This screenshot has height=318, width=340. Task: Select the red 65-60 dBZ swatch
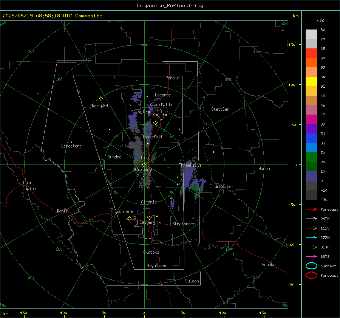click(x=311, y=53)
